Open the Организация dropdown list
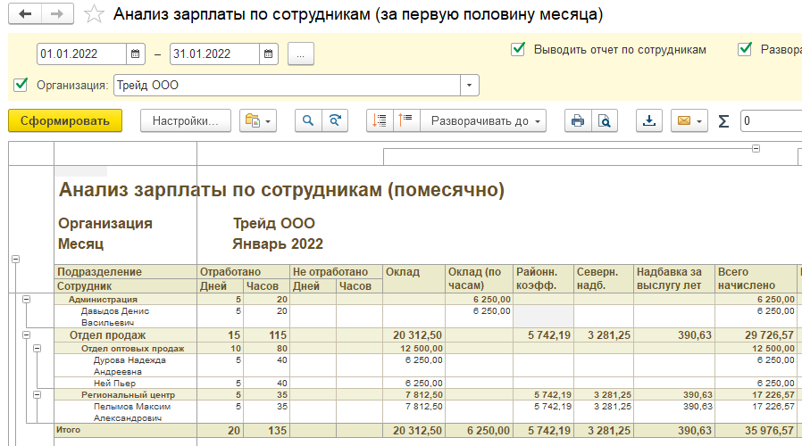This screenshot has height=446, width=802. point(470,86)
